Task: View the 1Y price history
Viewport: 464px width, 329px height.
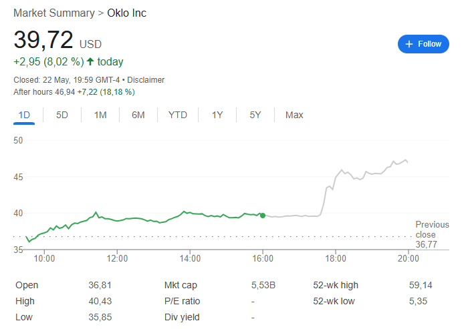Action: 217,115
